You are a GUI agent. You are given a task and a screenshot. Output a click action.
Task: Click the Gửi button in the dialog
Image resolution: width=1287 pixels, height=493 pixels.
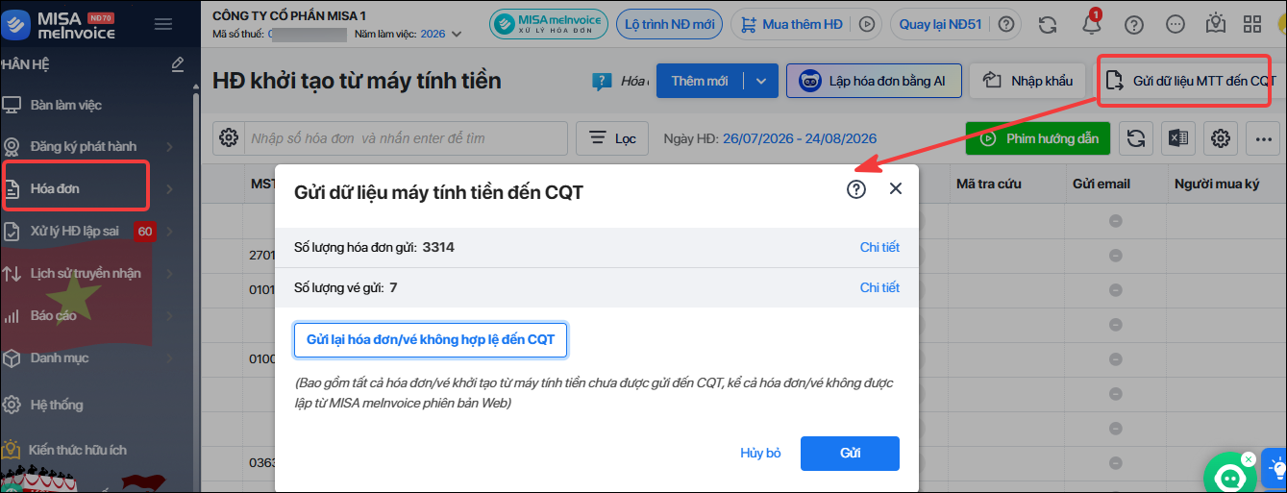[850, 453]
